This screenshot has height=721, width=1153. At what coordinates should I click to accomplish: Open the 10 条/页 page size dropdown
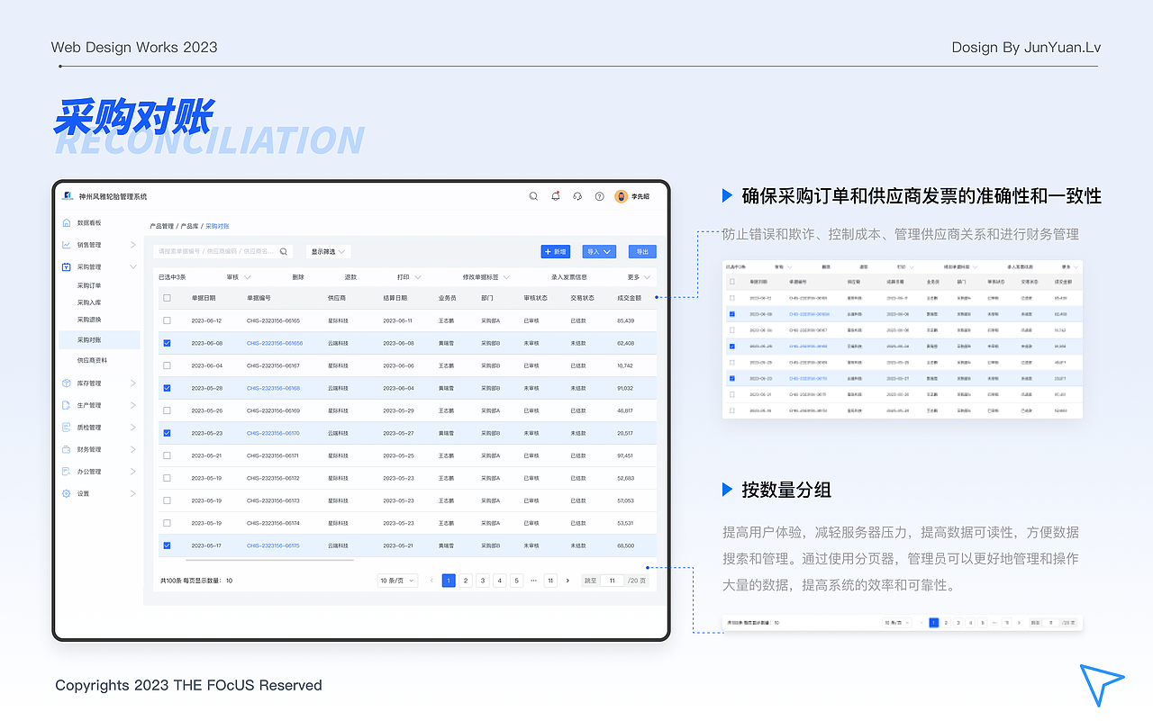397,581
